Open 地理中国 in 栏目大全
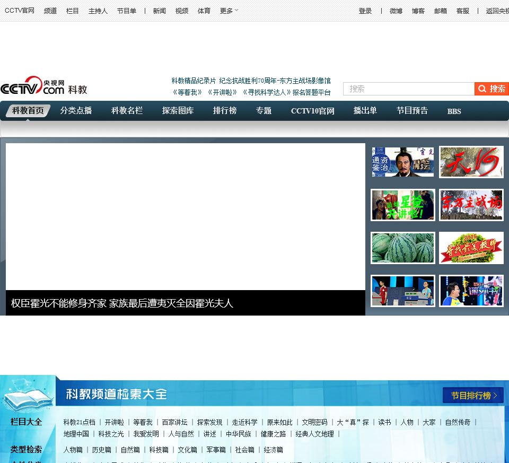This screenshot has height=463, width=509. click(76, 434)
